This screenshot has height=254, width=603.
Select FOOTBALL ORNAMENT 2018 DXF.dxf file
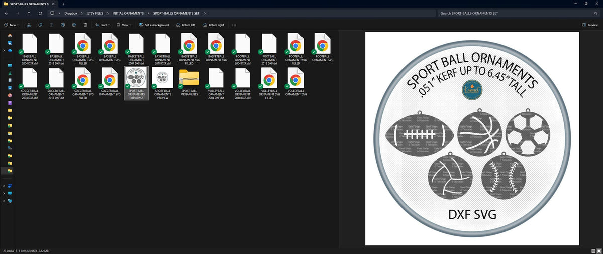(x=269, y=49)
